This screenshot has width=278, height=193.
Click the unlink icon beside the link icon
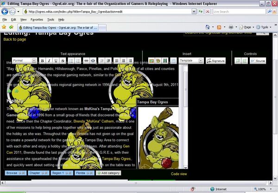(93, 61)
